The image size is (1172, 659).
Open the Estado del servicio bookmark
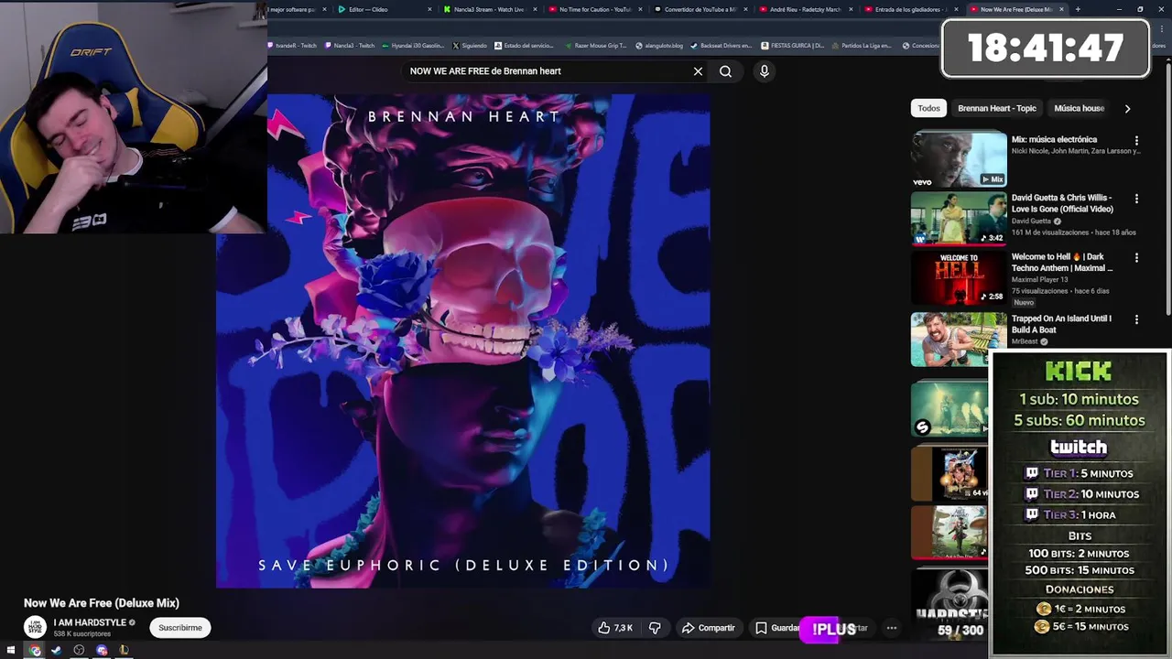pos(524,46)
